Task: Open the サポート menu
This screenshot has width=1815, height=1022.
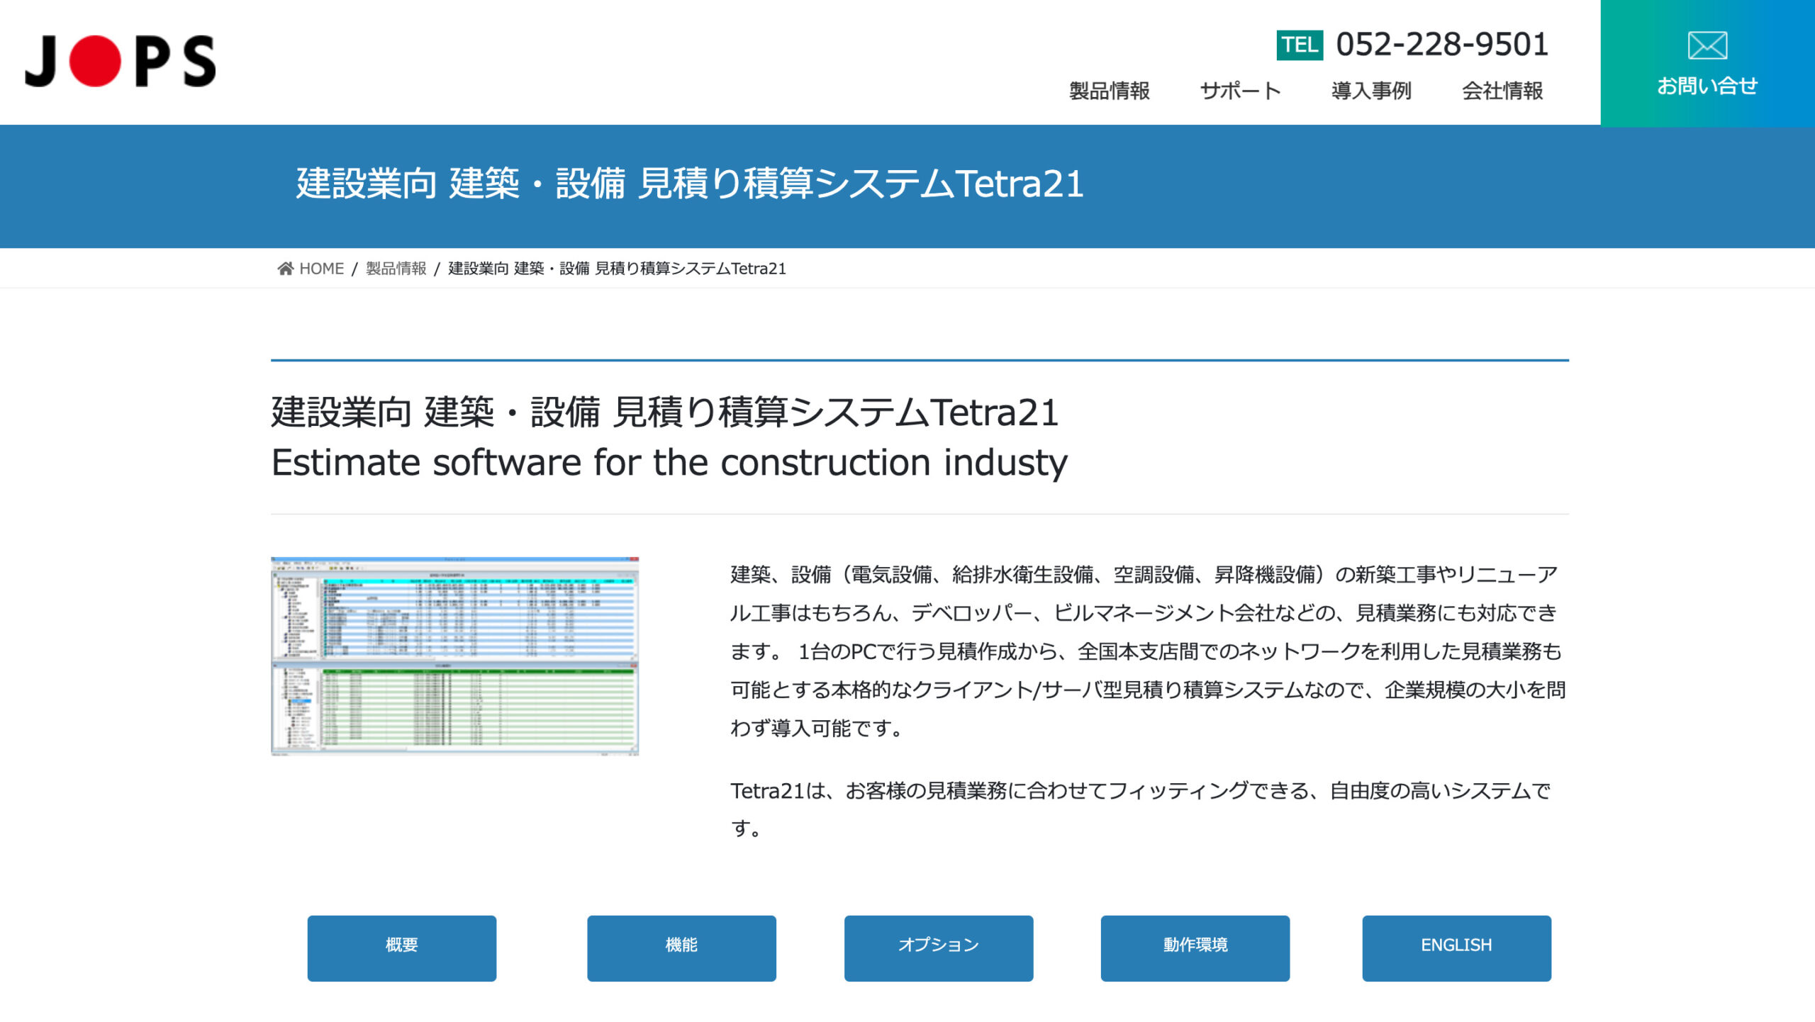Action: [x=1240, y=91]
